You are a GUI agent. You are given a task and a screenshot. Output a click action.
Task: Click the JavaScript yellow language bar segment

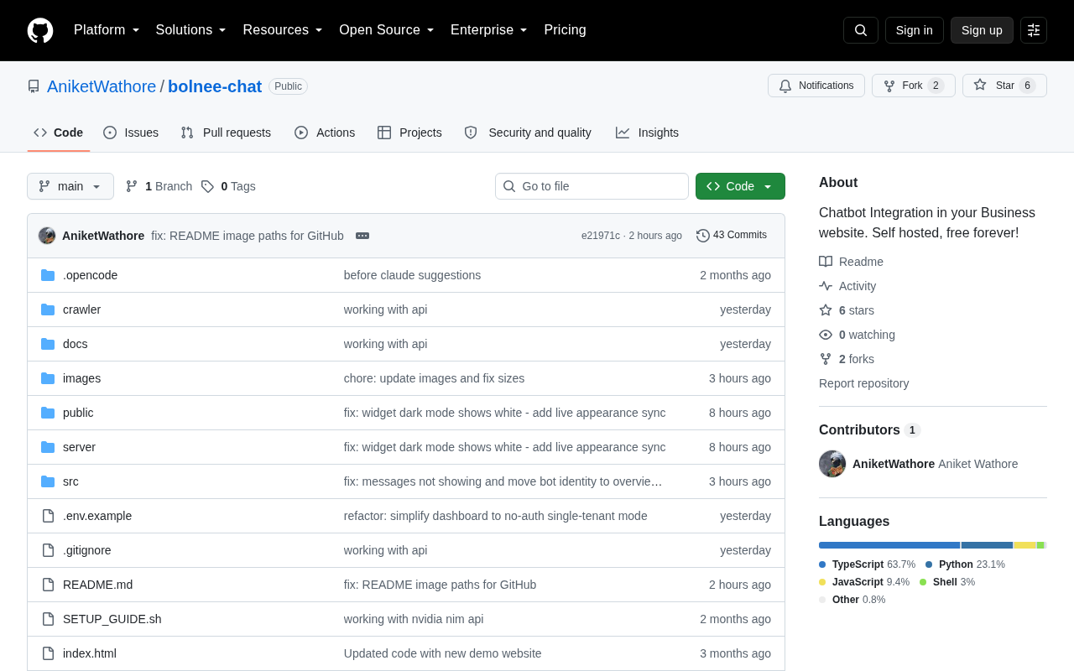point(1024,545)
